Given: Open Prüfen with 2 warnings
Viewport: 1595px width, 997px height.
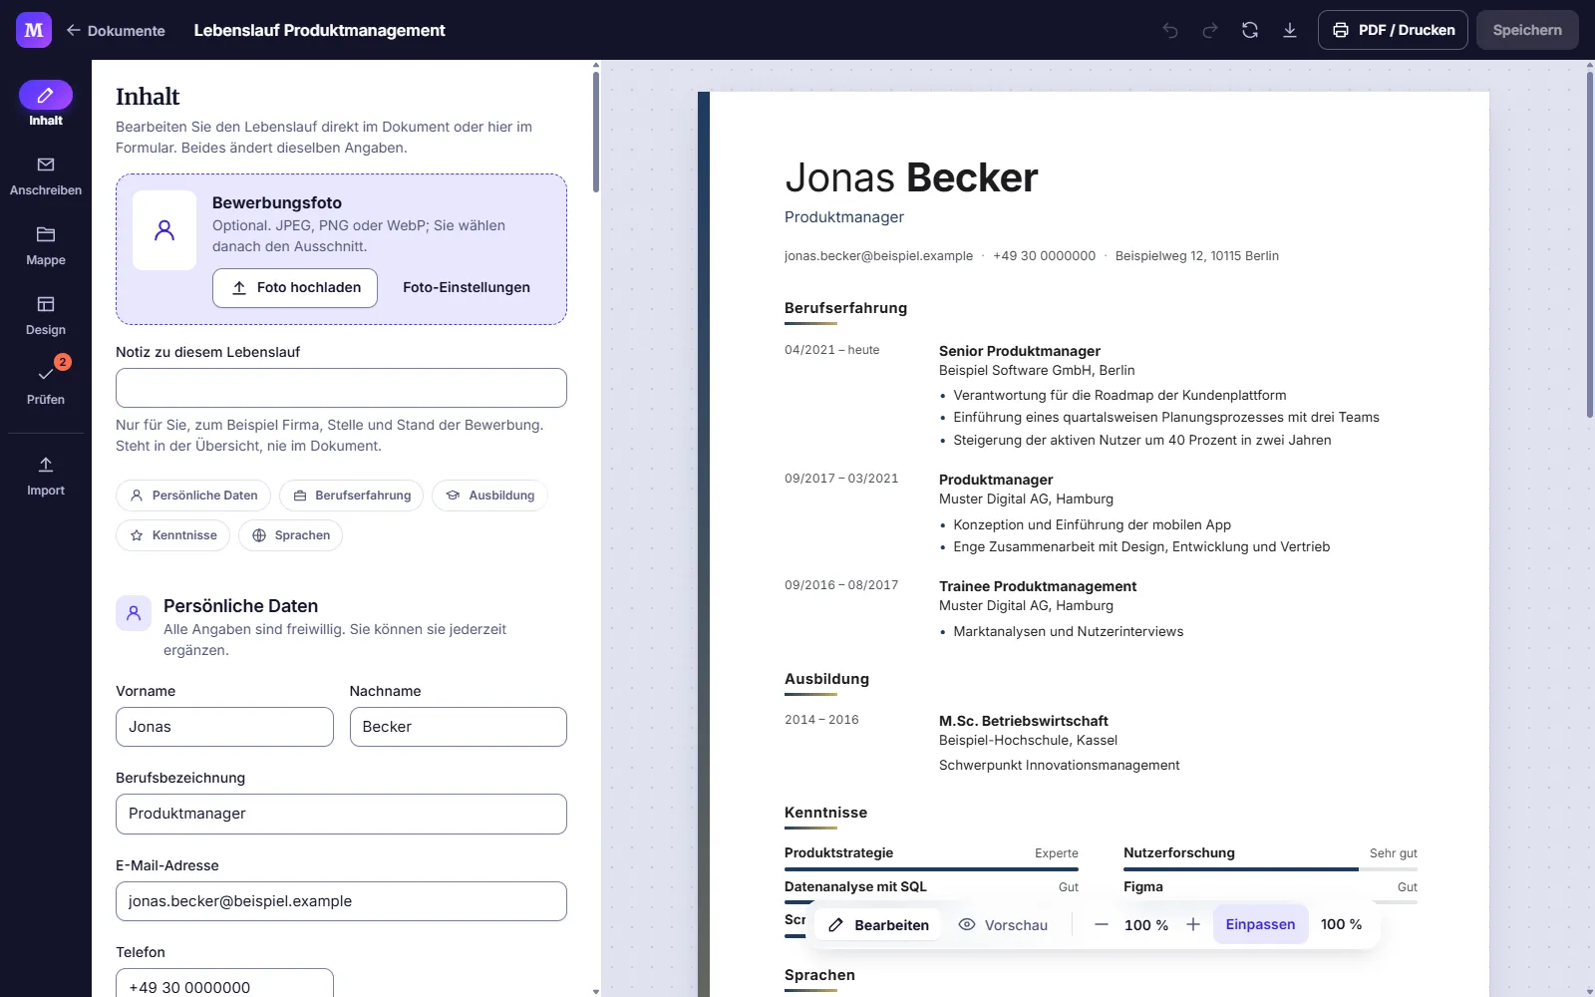Looking at the screenshot, I should point(46,383).
